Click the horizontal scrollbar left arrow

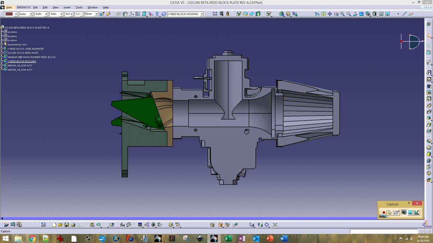[2, 218]
